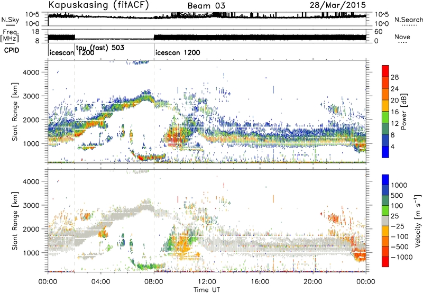This screenshot has width=423, height=293.
Task: Click the blue top of the velocity colorbar
Action: point(385,180)
